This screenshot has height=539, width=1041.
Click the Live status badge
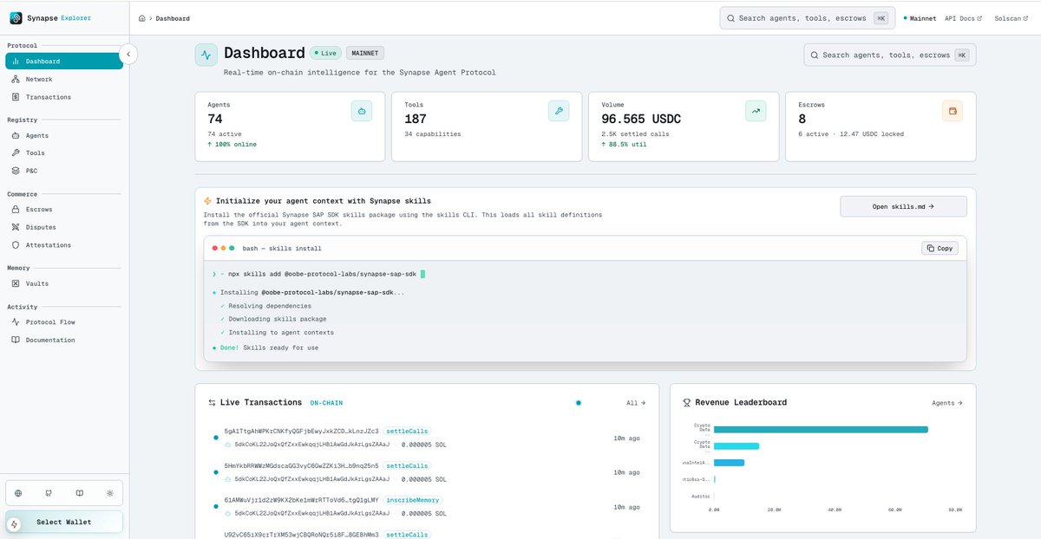(x=326, y=54)
